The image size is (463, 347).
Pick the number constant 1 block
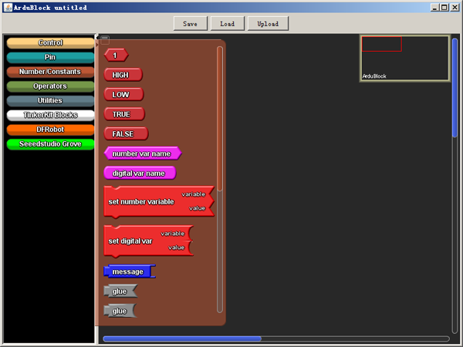click(116, 56)
